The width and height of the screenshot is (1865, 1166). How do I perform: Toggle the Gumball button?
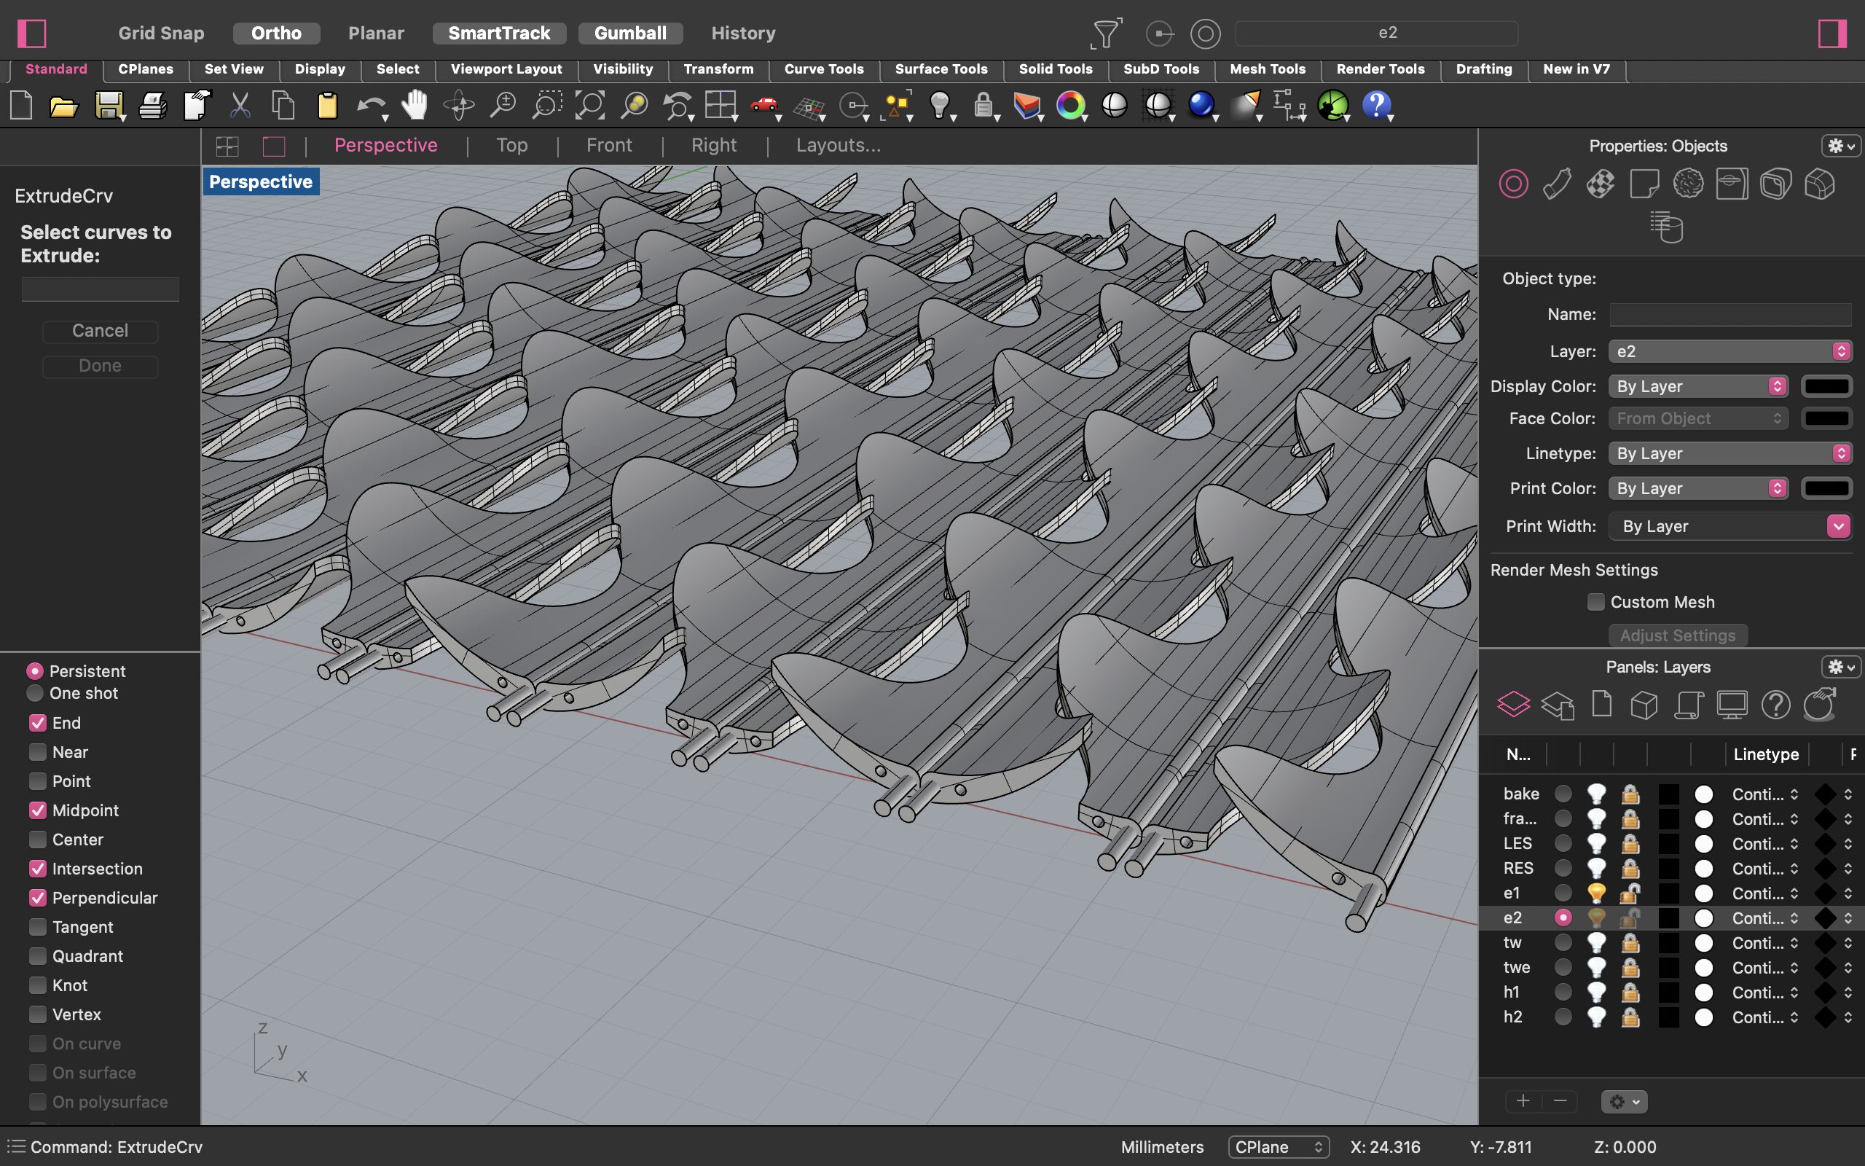coord(630,34)
